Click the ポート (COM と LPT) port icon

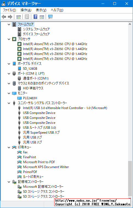[x=14, y=74]
